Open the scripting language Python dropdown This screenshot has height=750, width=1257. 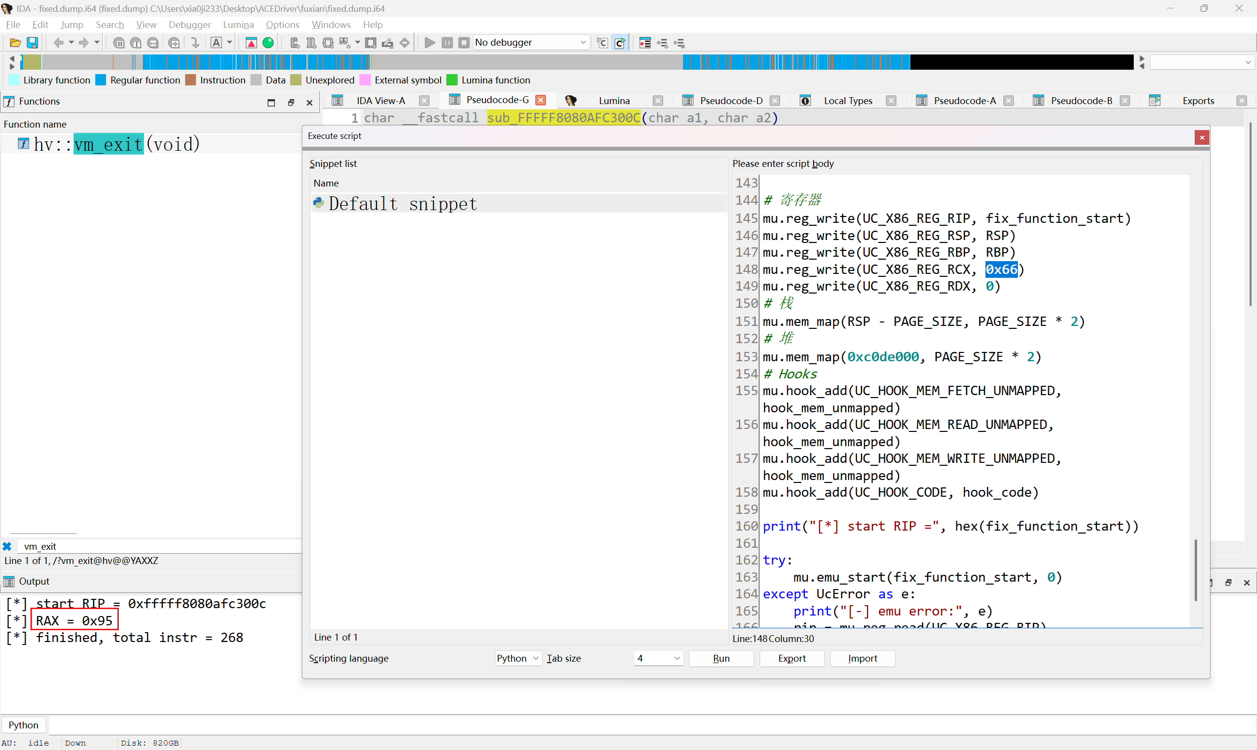(x=518, y=659)
